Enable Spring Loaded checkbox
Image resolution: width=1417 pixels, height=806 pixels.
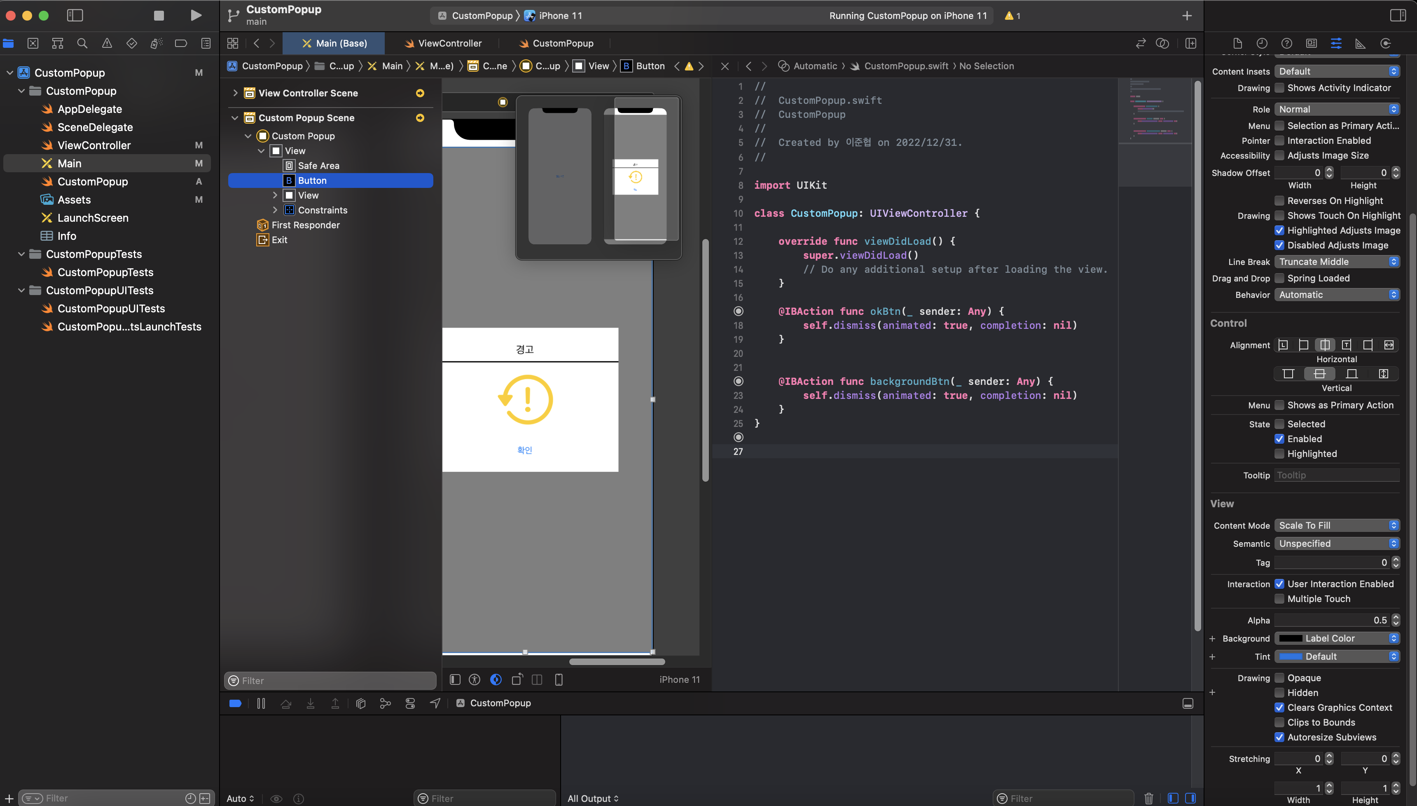1279,278
